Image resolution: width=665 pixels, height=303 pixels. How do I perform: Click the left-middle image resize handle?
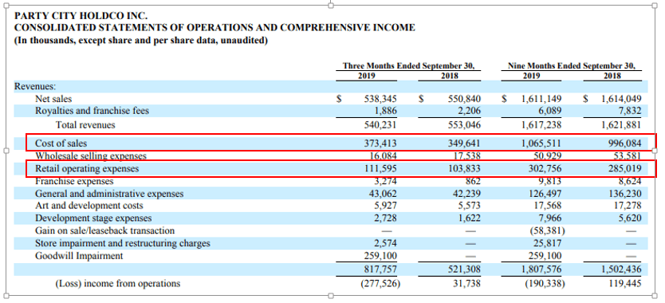[6, 151]
